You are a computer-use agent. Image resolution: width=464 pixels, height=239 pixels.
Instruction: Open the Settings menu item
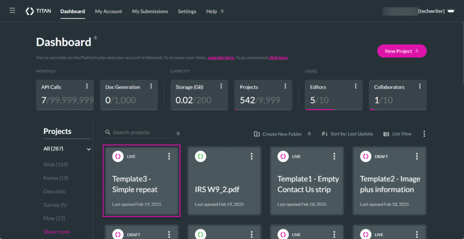(x=187, y=11)
